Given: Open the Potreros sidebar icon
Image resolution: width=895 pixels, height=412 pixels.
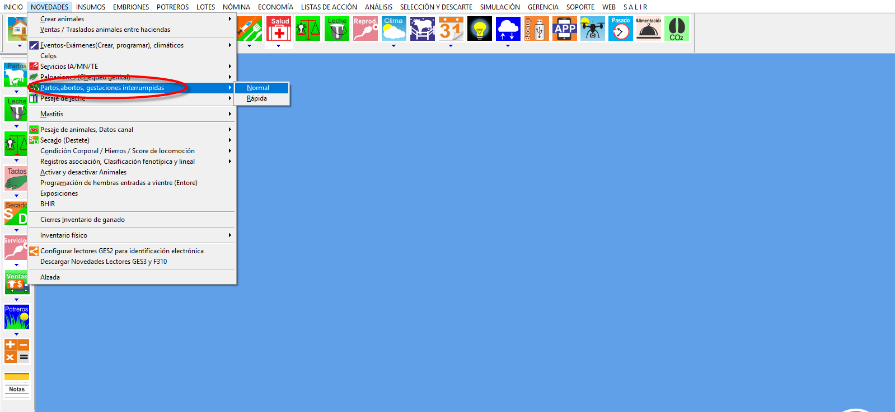Looking at the screenshot, I should pyautogui.click(x=17, y=318).
